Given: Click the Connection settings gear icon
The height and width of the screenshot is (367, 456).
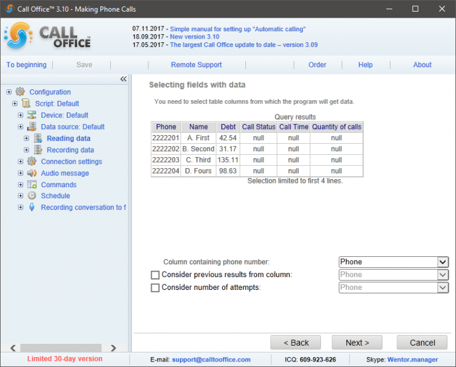Looking at the screenshot, I should point(32,161).
